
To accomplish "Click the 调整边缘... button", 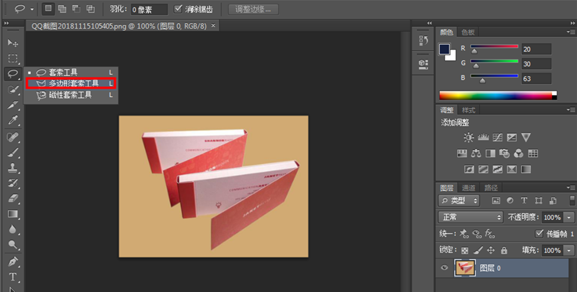I will [253, 9].
